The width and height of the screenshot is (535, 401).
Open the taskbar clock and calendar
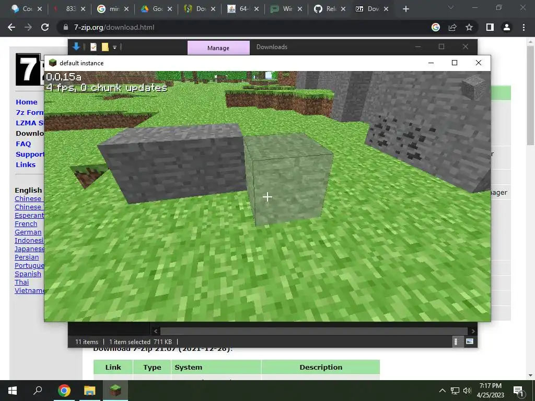tap(490, 391)
